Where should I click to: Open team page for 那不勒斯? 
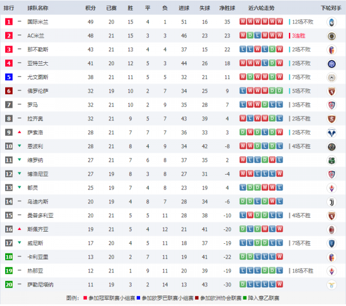[x=37, y=50]
